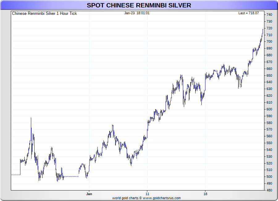The height and width of the screenshot is (201, 278).
Task: Click the flat dotted line segment before Jan
Action: 71,177
